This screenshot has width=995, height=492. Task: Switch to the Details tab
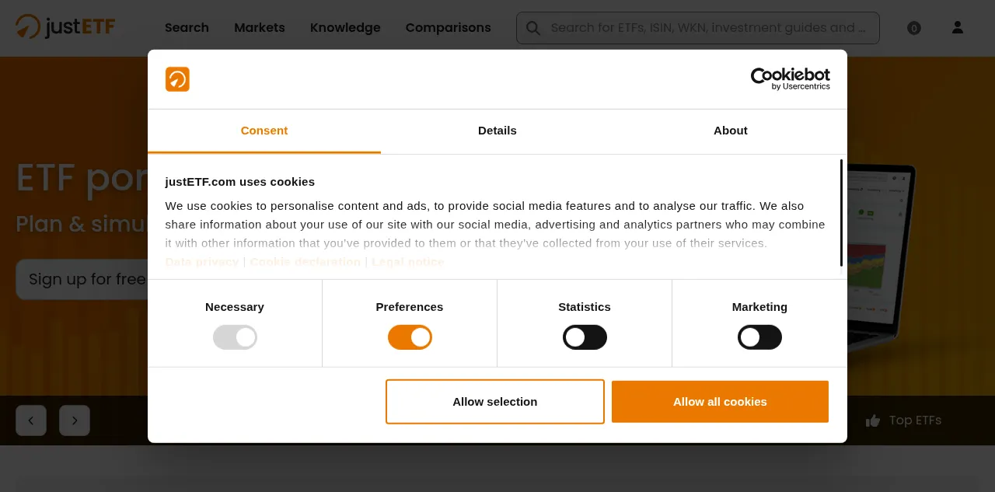[x=497, y=131]
